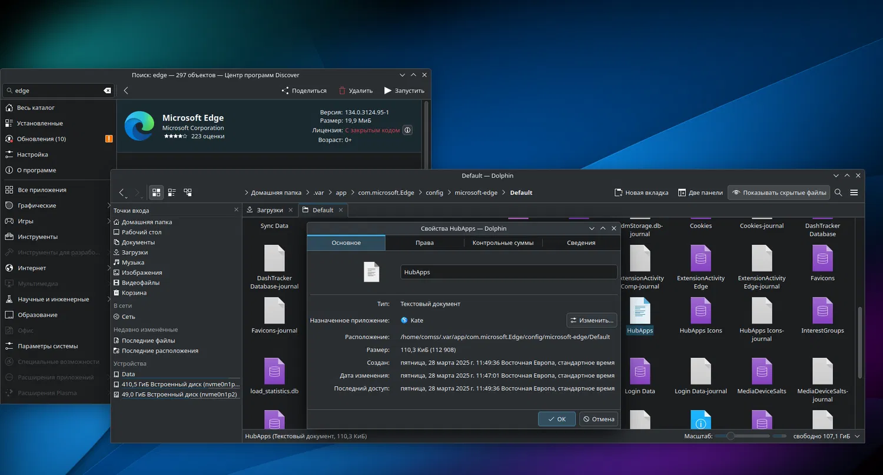The width and height of the screenshot is (883, 475).
Task: Switch Dolphin to icons view mode
Action: pos(157,192)
